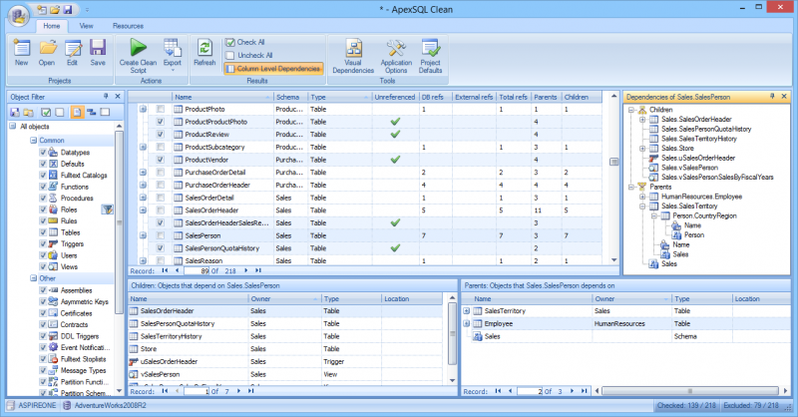
Task: Click the Project Defaults icon
Action: (x=431, y=50)
